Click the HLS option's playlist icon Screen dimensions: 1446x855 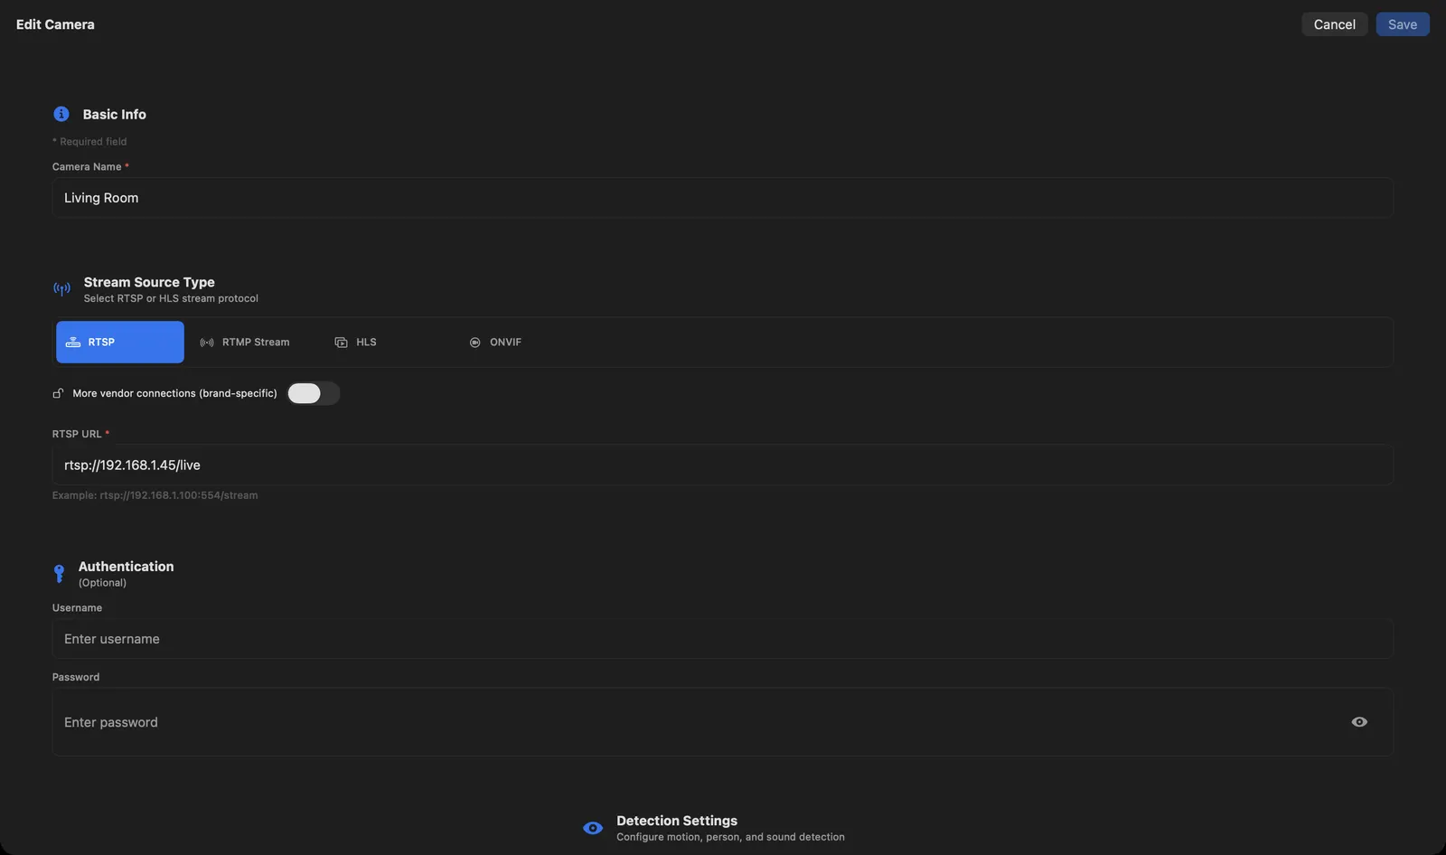click(341, 343)
